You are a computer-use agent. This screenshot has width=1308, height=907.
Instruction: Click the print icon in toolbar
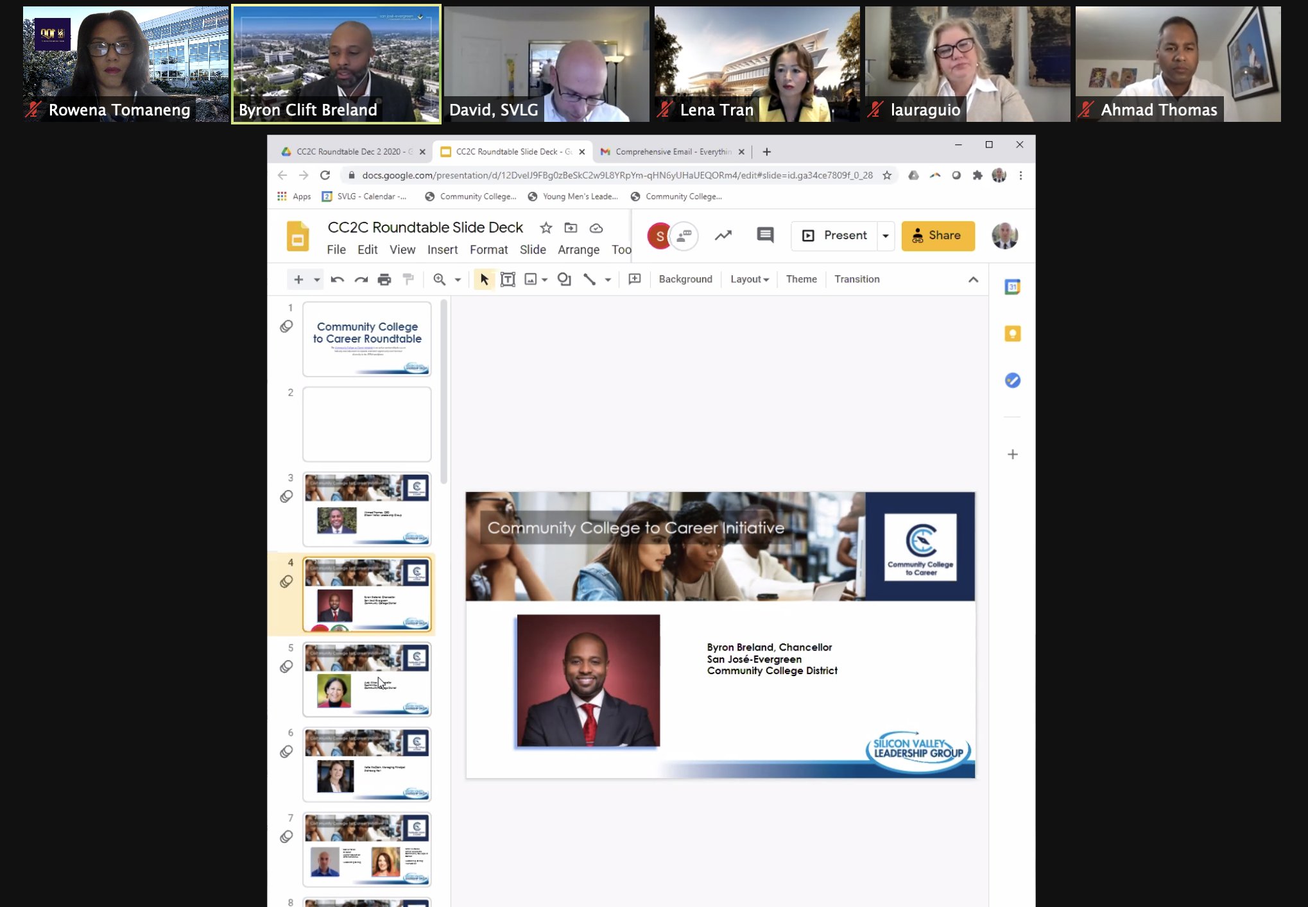[384, 279]
